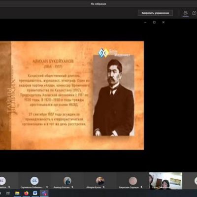Select Айгерім Катпа participant photo avatar
Viewport: 197px width, 197px height.
100,181
